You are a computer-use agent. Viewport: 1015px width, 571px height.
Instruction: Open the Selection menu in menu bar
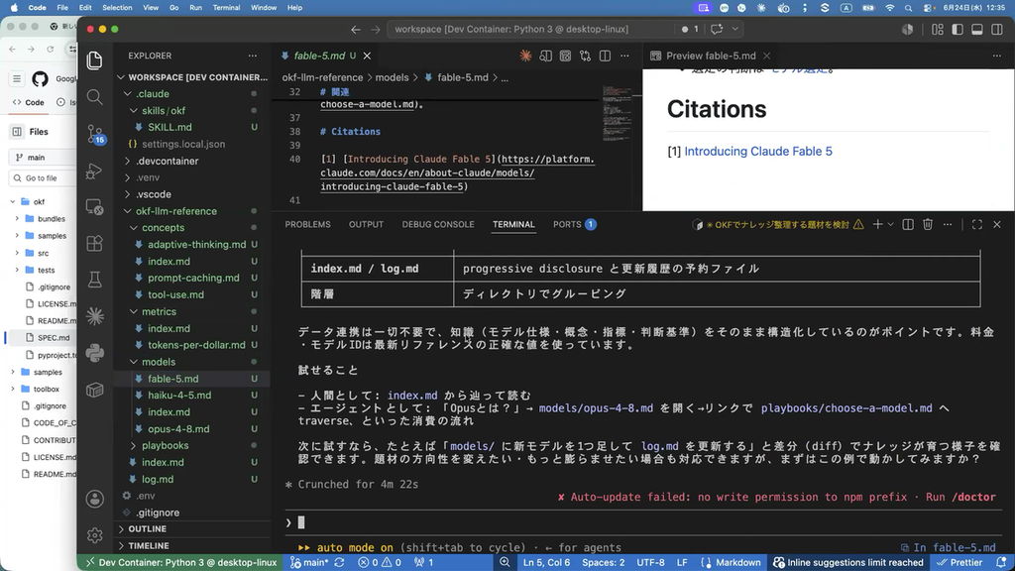[x=117, y=8]
